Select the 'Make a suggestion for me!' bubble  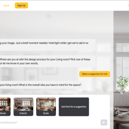coord(94,74)
